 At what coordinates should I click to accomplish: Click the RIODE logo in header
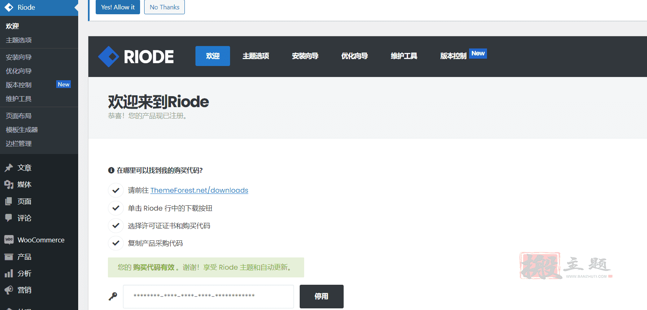click(136, 57)
